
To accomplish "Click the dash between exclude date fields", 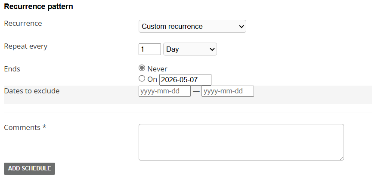I will 196,91.
